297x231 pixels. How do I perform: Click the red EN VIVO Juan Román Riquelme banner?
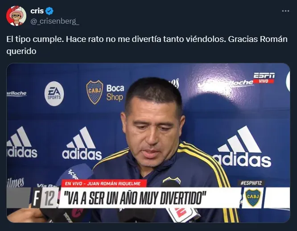click(104, 183)
